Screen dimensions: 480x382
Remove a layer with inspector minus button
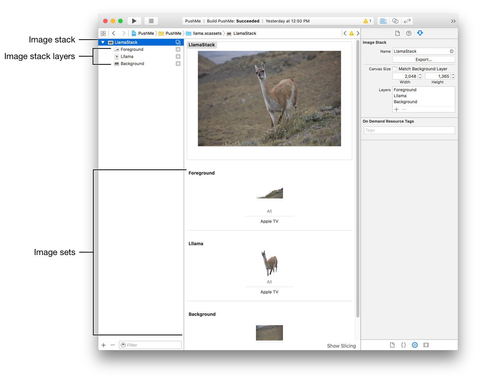pyautogui.click(x=404, y=110)
